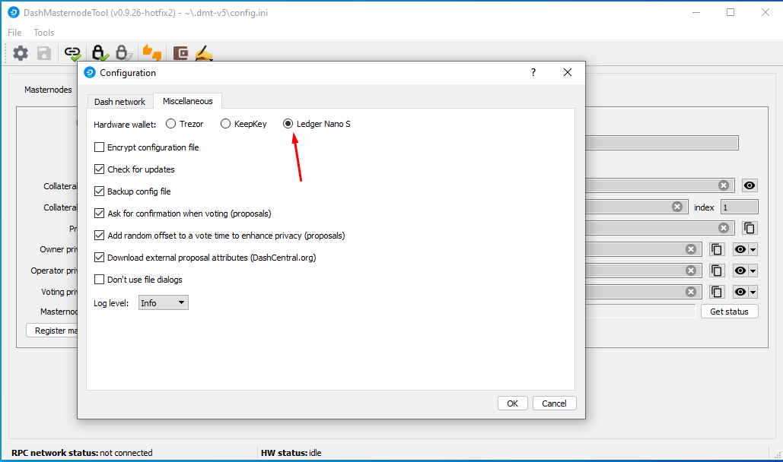Expand the Operator key row eye dropdown arrow
Screen dimensions: 783x462
click(x=753, y=271)
